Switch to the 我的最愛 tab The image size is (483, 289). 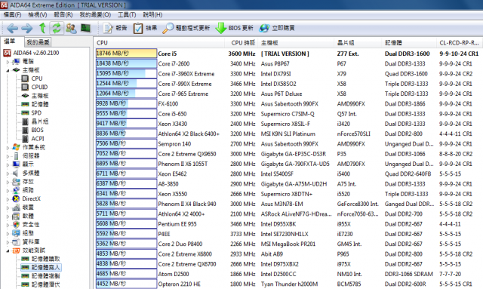(x=38, y=42)
